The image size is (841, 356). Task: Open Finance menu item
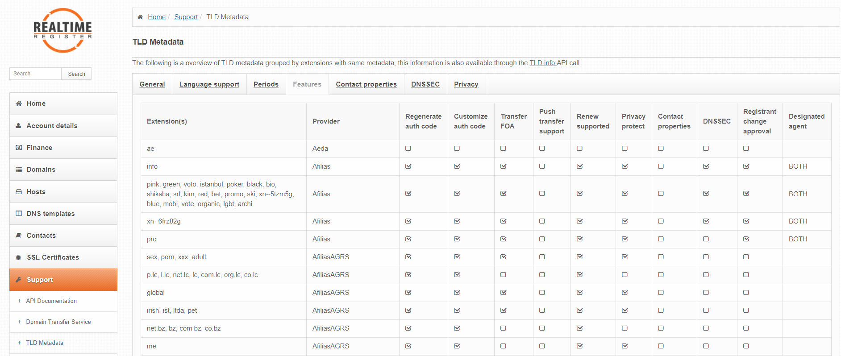coord(63,148)
